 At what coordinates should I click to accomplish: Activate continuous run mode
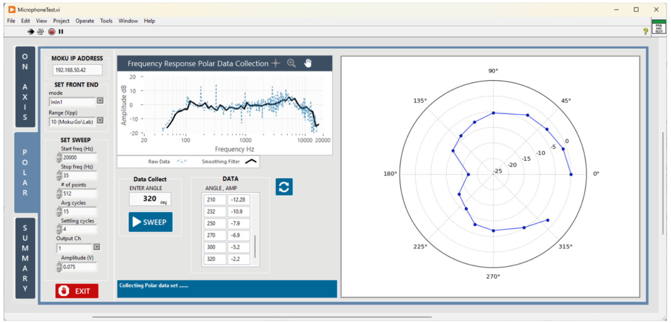[x=40, y=31]
